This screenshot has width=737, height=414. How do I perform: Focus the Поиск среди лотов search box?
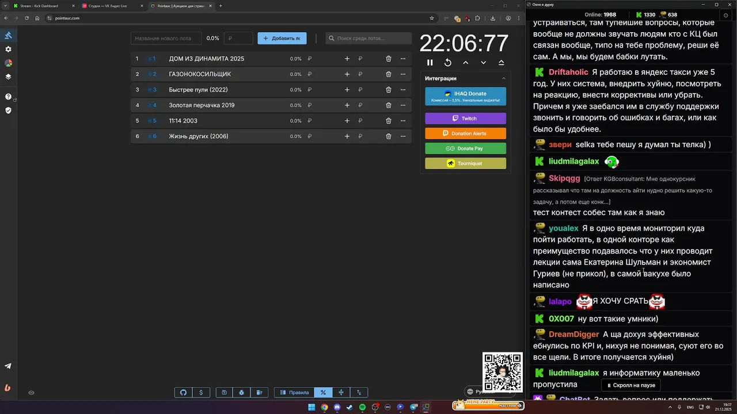[368, 39]
